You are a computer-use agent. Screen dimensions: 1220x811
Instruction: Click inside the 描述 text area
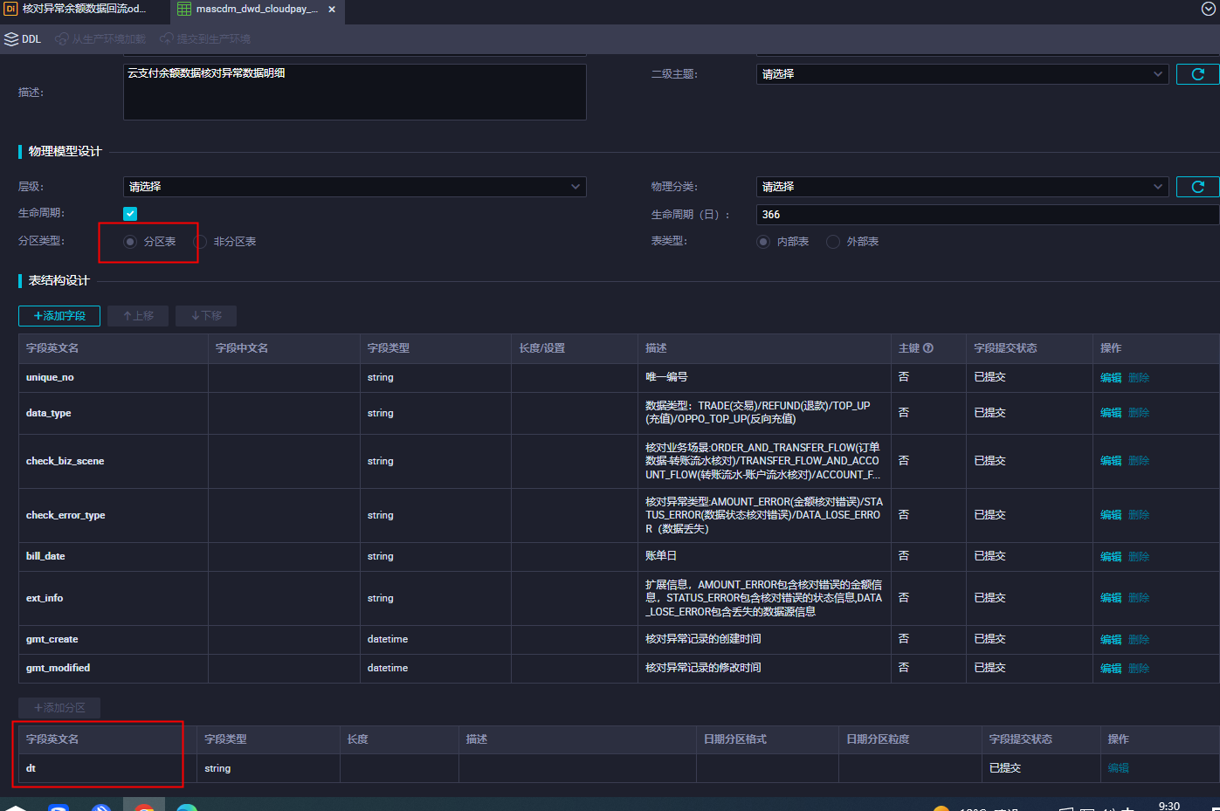[x=355, y=92]
